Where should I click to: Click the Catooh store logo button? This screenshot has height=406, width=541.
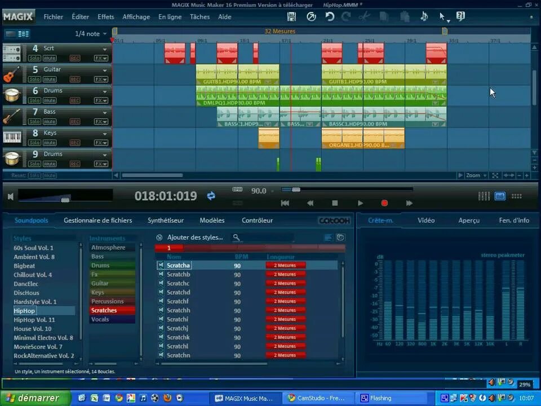pos(334,220)
